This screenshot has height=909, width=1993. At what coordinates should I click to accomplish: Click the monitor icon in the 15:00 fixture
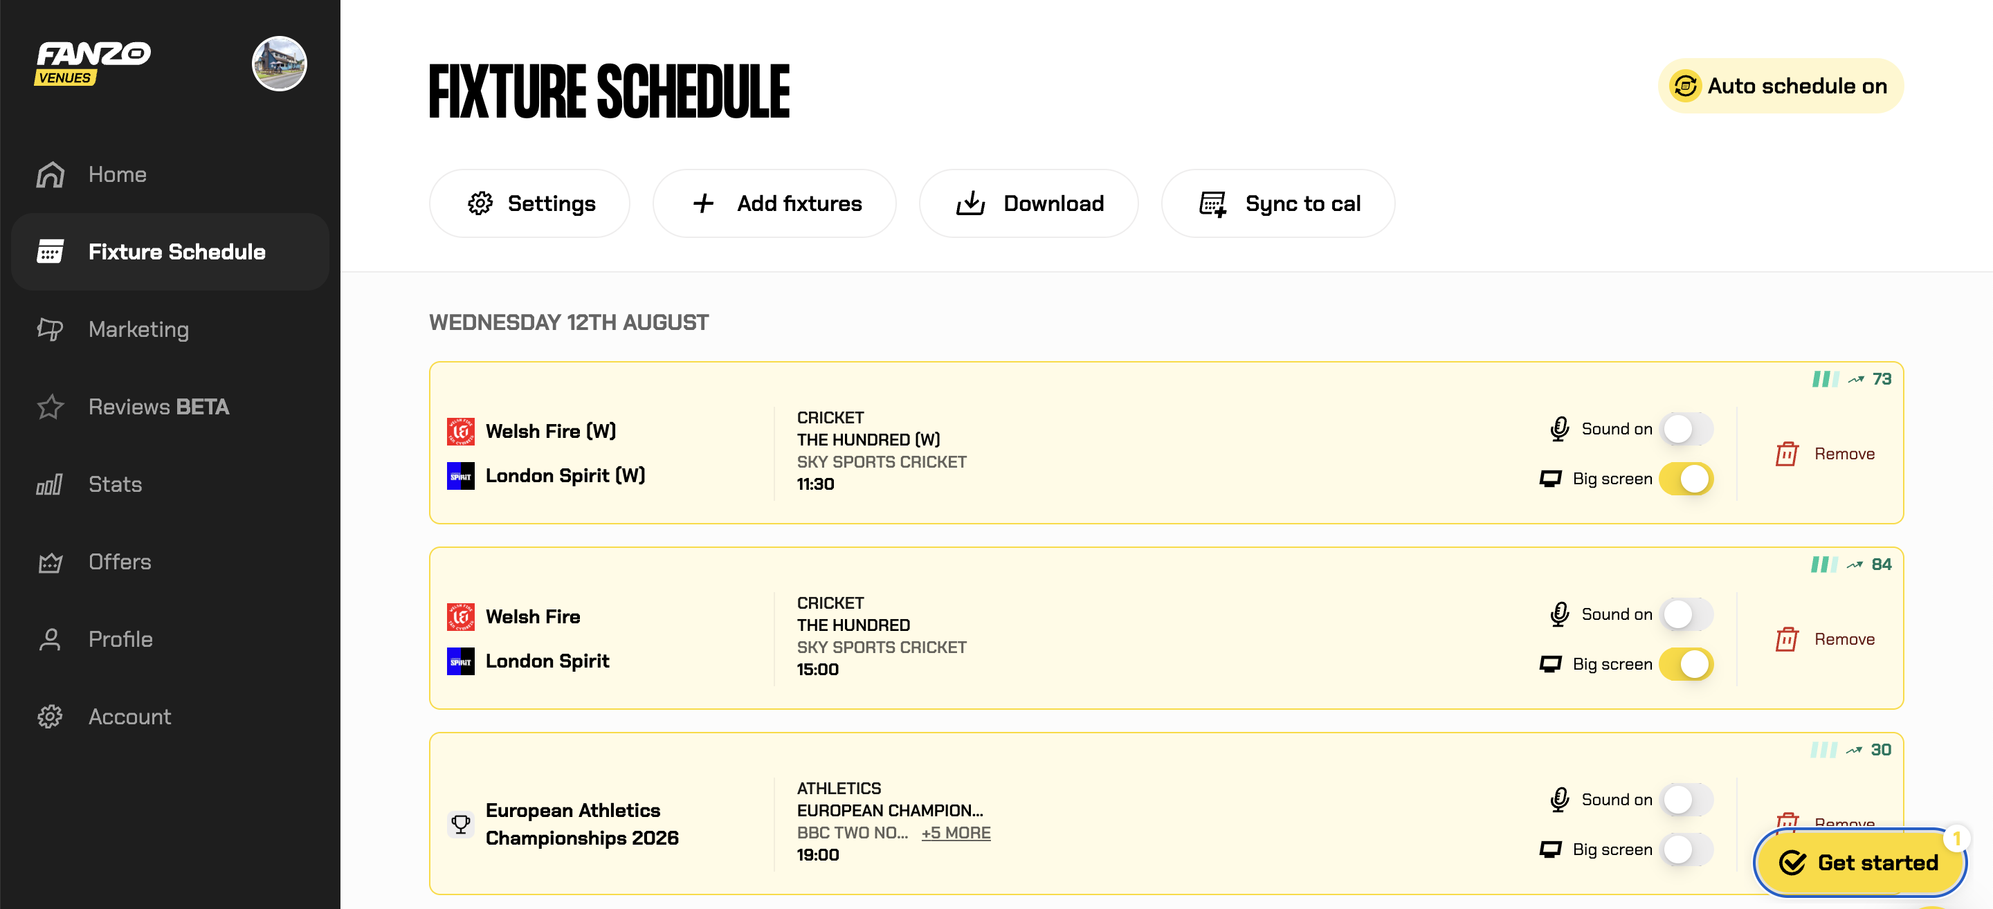pos(1550,665)
